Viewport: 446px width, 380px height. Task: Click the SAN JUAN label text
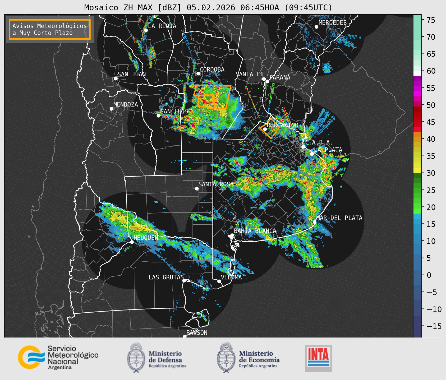(132, 74)
